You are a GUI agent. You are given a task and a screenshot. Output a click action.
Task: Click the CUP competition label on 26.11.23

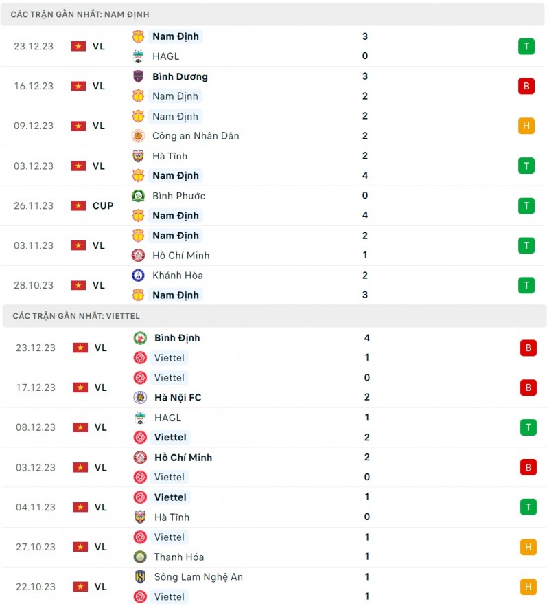tap(103, 205)
